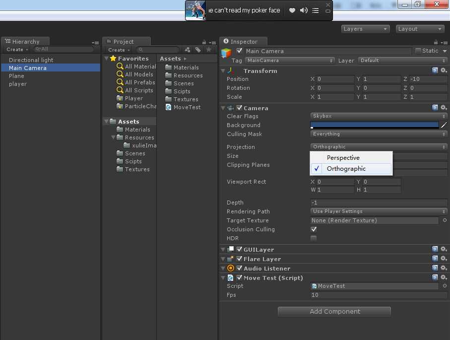Switch to the Project tab

(127, 41)
